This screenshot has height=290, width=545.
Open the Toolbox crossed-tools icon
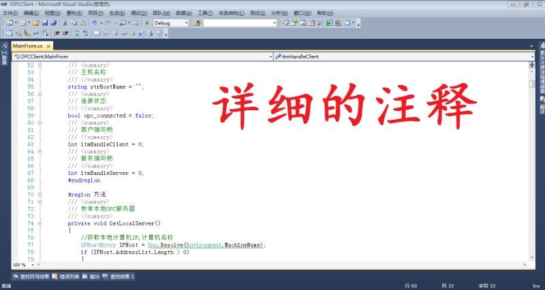pos(320,23)
